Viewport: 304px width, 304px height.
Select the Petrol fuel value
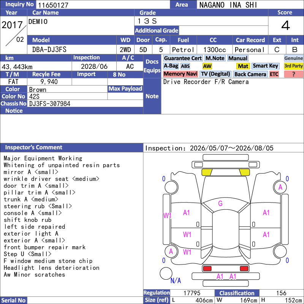(x=183, y=50)
